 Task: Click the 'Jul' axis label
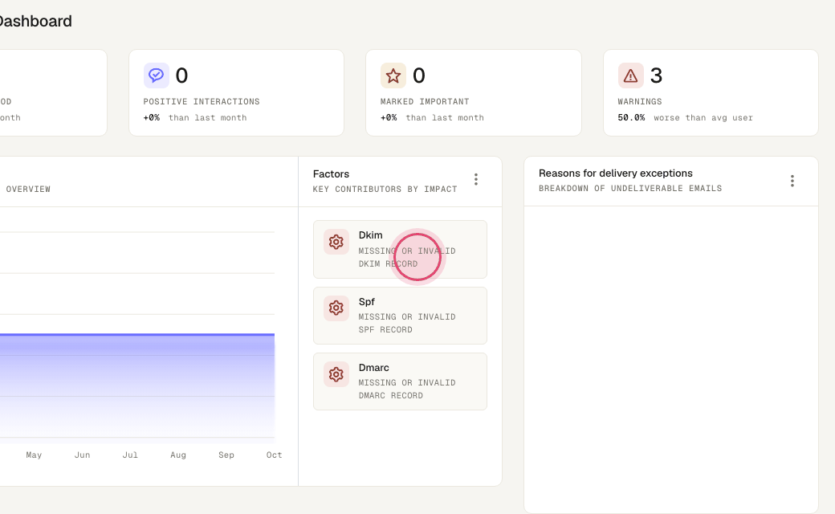coord(130,455)
